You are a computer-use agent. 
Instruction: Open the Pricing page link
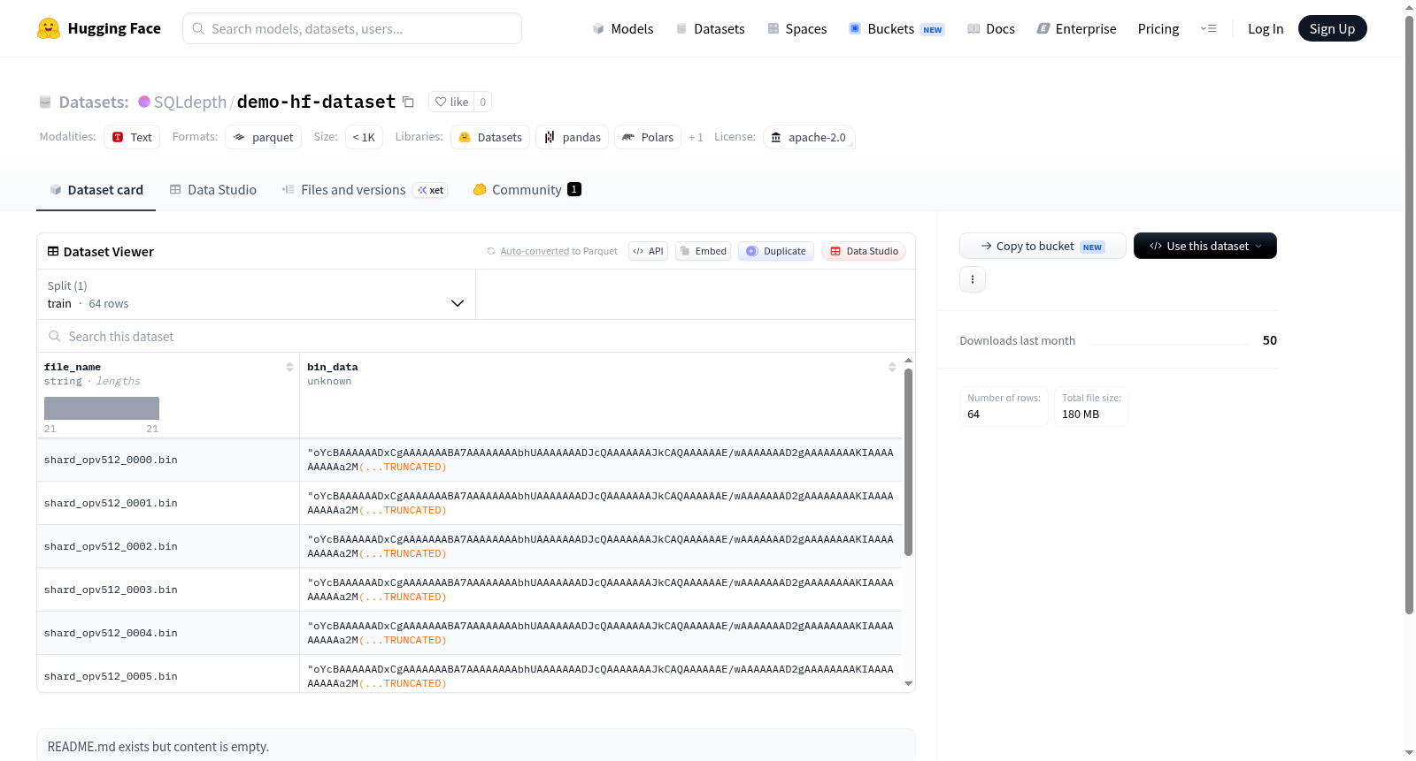point(1158,28)
